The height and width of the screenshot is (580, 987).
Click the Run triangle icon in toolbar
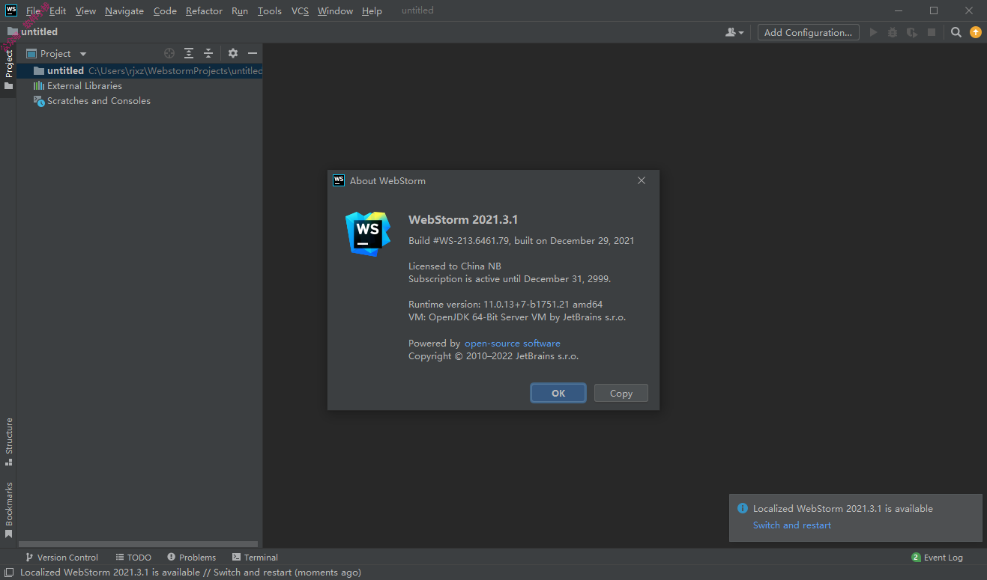point(873,32)
